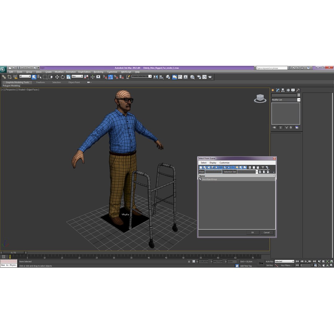
Task: Click the Set Key button
Action: coord(269,265)
